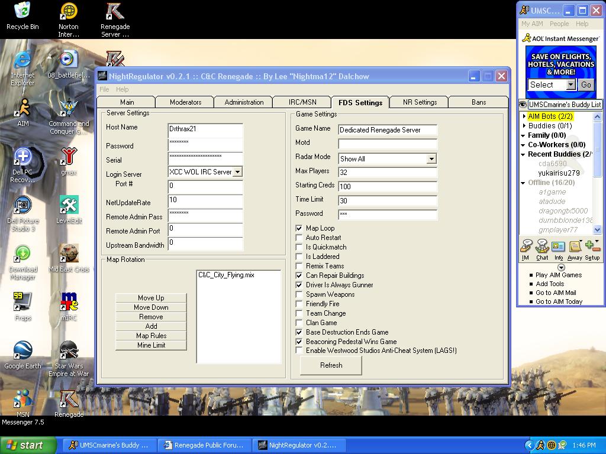Screen dimensions: 606x454
Task: Open the mIRC desktop icon
Action: (x=69, y=303)
